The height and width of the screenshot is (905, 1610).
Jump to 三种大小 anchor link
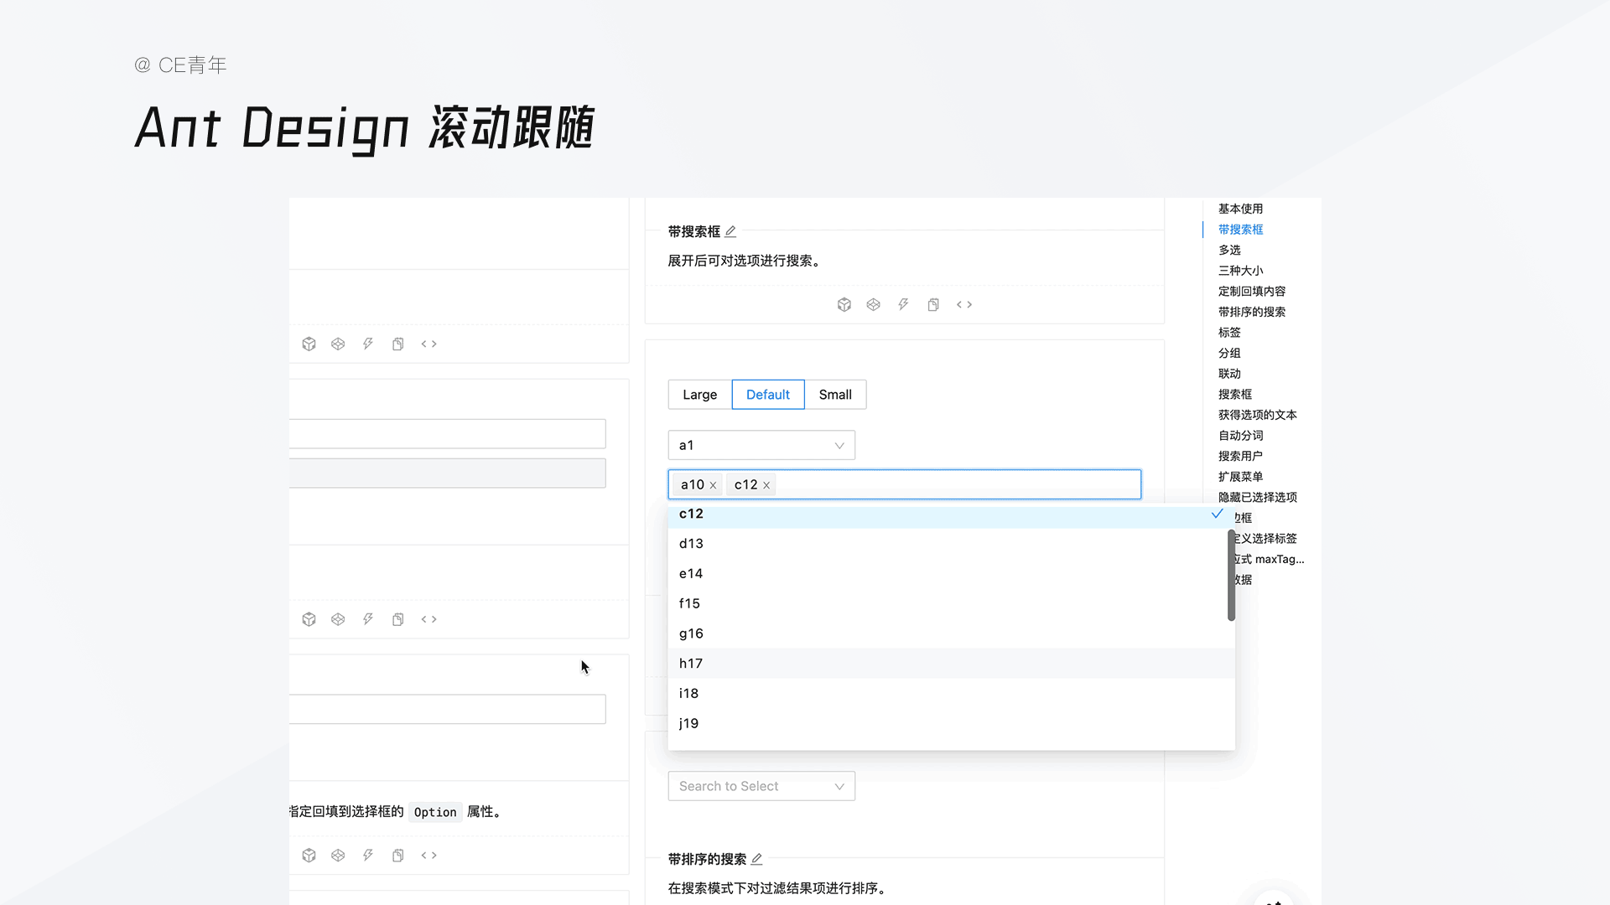1240,271
